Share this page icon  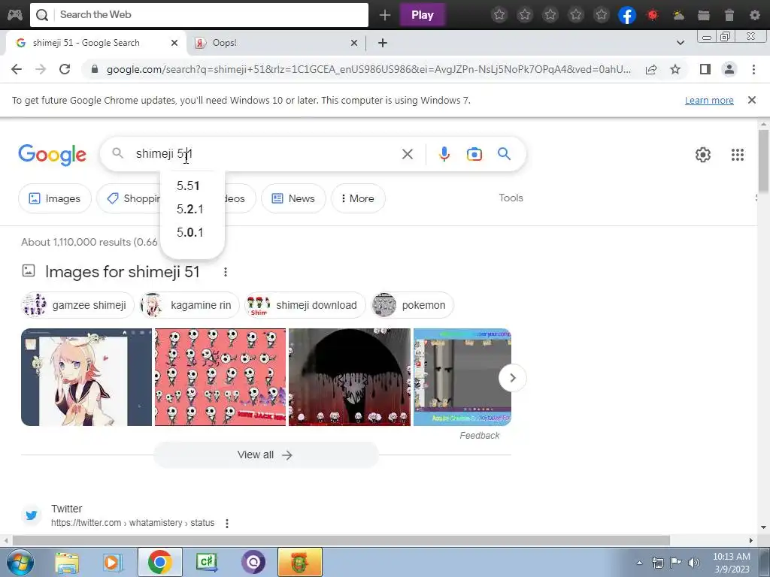[651, 69]
